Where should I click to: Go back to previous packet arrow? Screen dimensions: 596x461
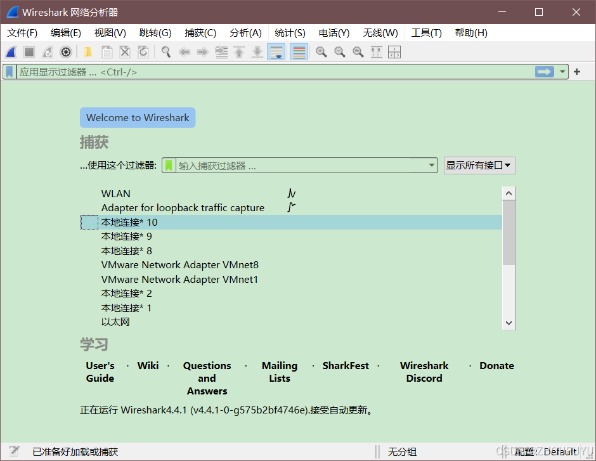185,52
